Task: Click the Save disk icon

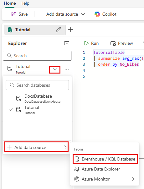Action: (x=14, y=14)
